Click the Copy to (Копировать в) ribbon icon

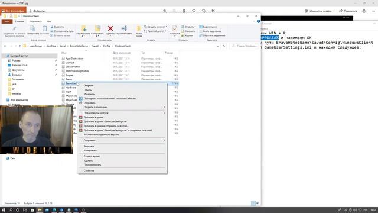click(x=97, y=28)
